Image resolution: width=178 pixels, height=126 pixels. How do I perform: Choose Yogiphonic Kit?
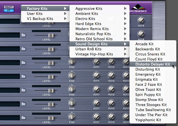153,120
